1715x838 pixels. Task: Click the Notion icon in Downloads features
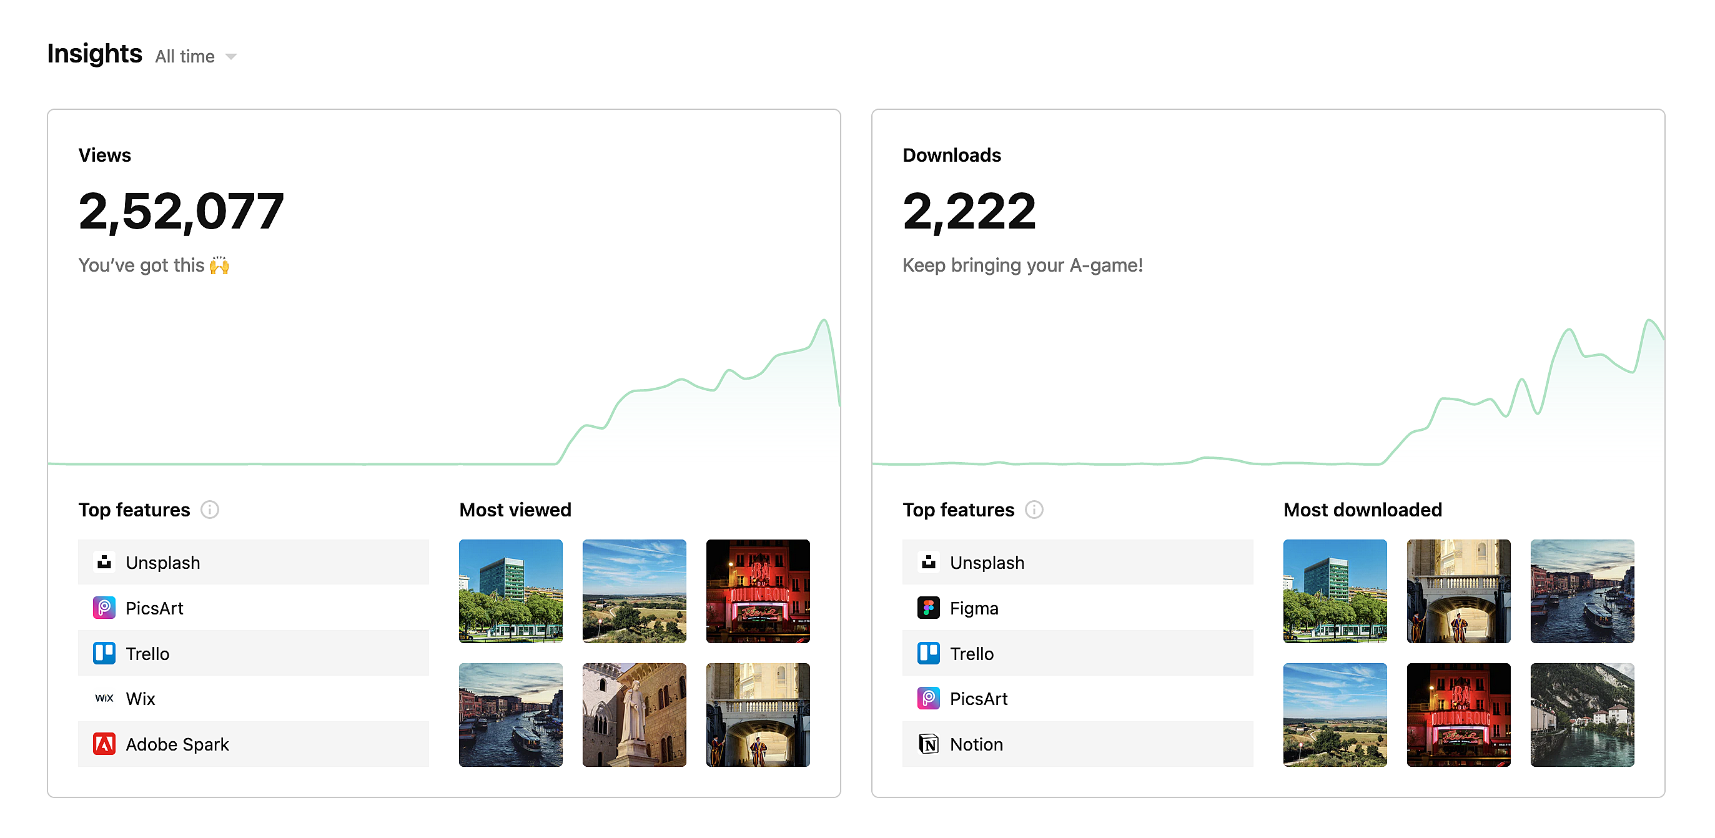[928, 744]
